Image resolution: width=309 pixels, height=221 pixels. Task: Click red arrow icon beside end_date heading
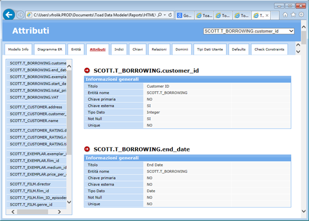[87, 149]
